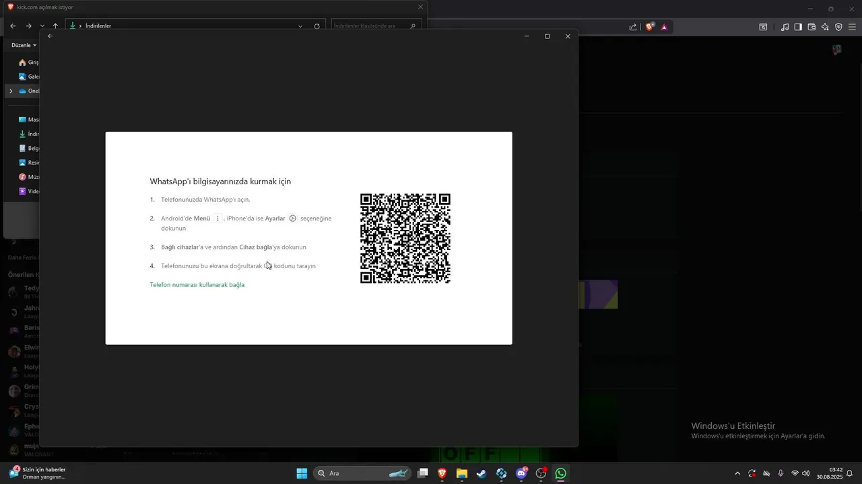Open the Wi-Fi network tray icon
862x484 pixels.
pyautogui.click(x=795, y=473)
